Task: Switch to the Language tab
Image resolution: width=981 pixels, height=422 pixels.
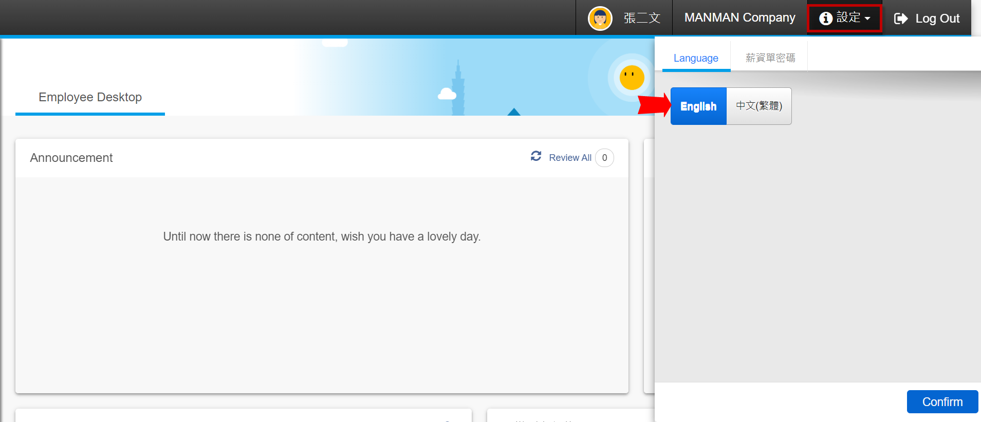Action: click(696, 58)
